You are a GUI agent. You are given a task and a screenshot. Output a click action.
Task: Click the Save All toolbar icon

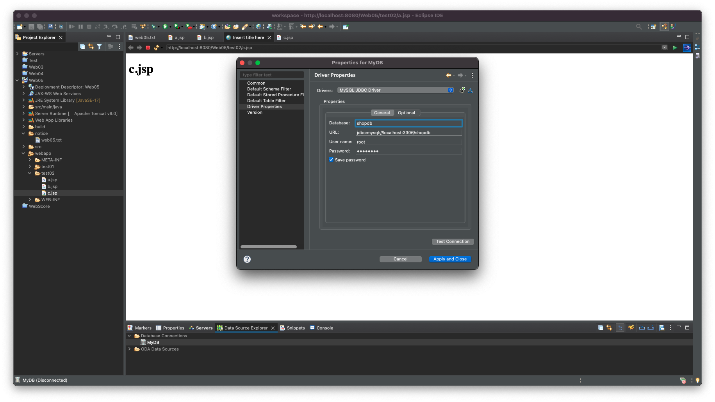(x=40, y=27)
